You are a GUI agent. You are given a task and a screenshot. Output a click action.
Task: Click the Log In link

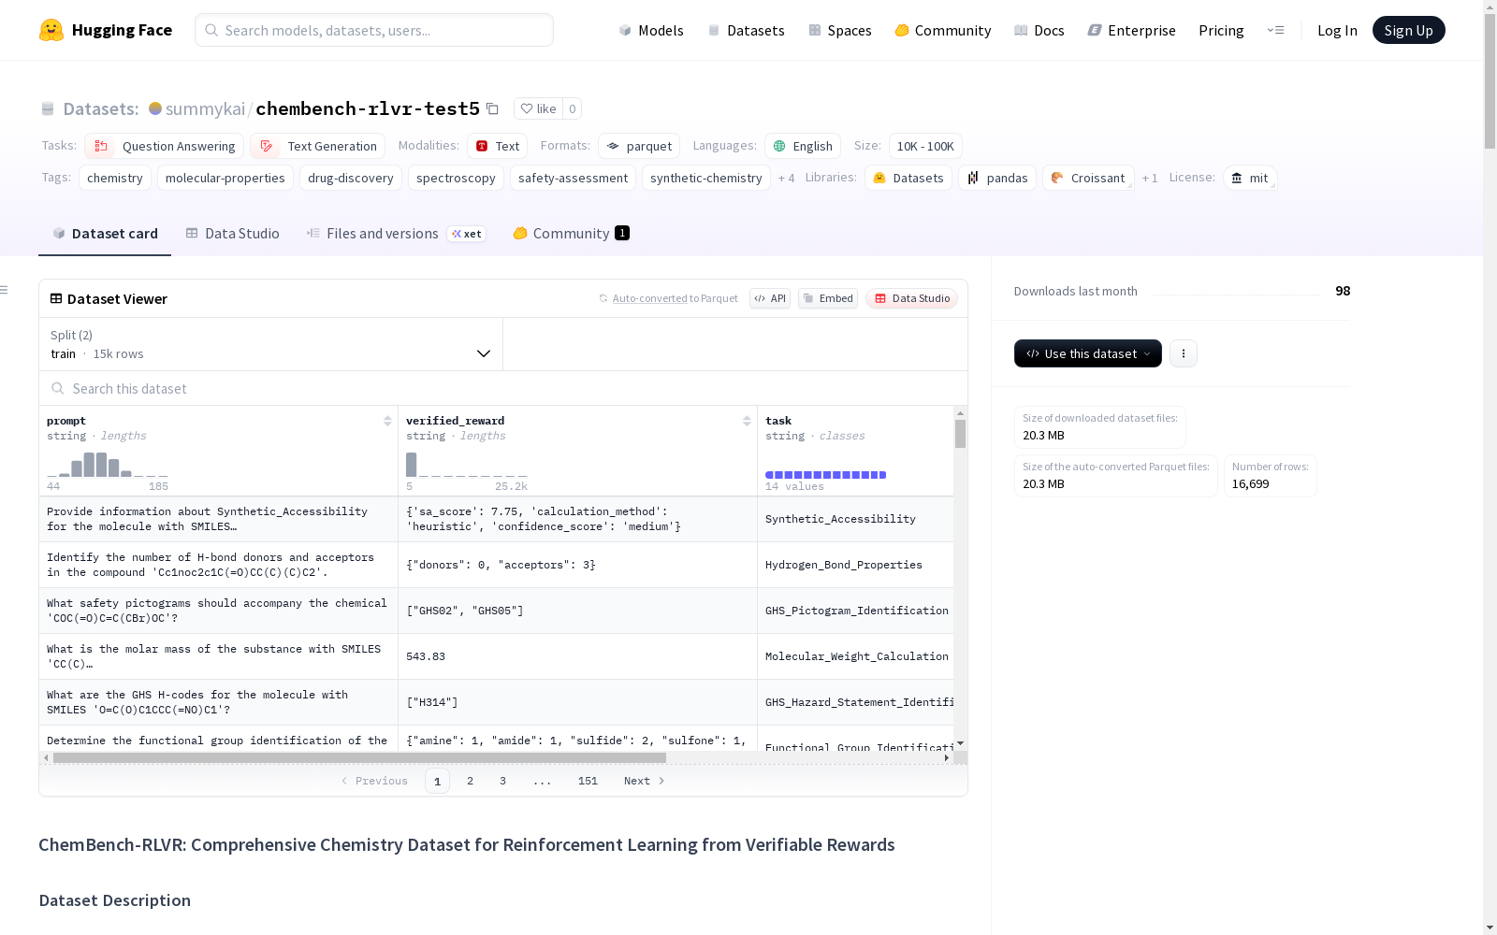(1337, 30)
